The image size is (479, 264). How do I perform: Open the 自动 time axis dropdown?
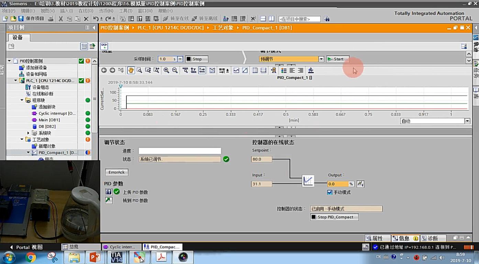467,121
